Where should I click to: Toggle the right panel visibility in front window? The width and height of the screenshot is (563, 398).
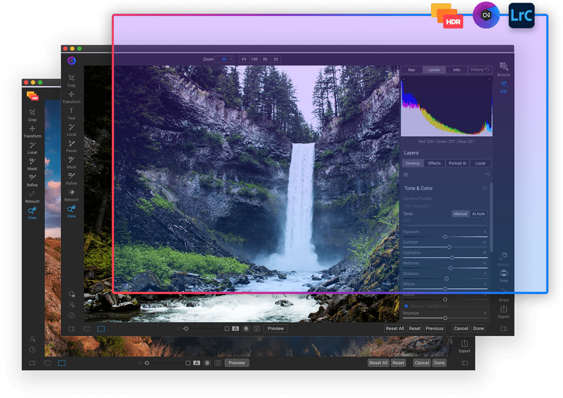pos(504,329)
